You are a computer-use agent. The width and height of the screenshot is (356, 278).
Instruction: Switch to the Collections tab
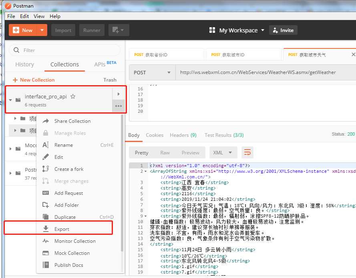coord(64,64)
